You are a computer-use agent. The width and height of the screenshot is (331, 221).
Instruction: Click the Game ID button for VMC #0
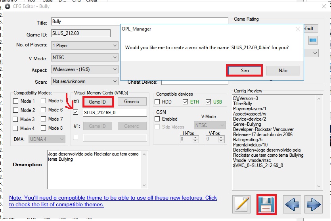tap(98, 102)
